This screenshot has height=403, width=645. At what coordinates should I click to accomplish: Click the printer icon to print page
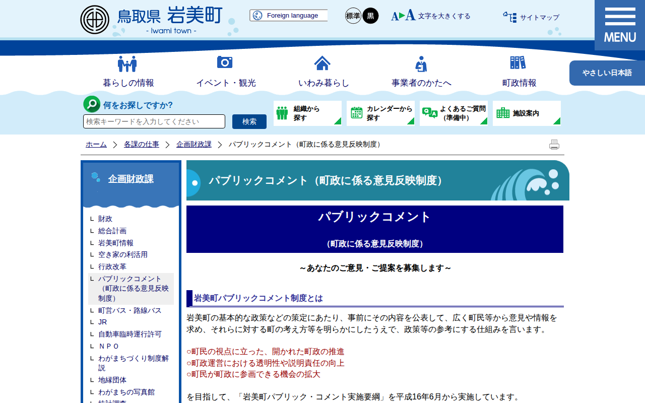(554, 145)
